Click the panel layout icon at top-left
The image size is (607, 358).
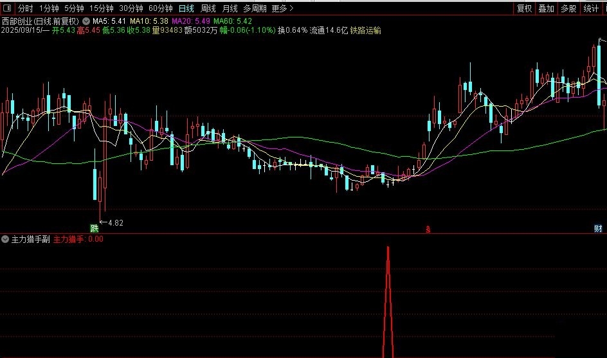[x=7, y=8]
